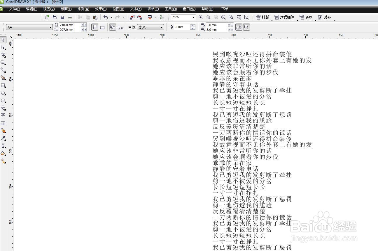Apply layout to all pages
Screen dimensions: 378x251
113,27
